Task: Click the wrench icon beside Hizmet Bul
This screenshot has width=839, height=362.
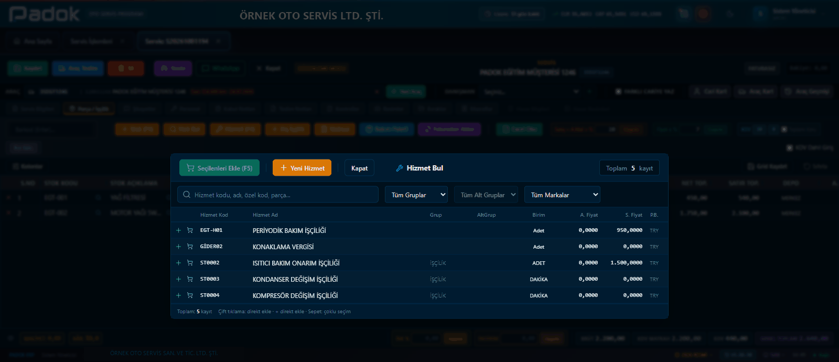Action: [400, 168]
